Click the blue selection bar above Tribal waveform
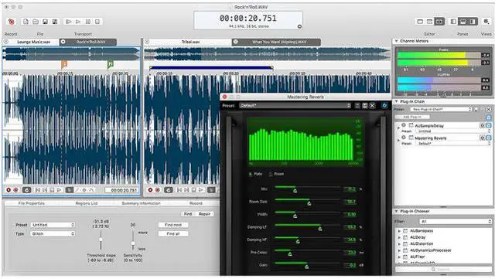The height and width of the screenshot is (279, 495). tap(211, 67)
